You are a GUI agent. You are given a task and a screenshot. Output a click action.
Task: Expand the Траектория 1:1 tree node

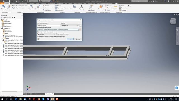(1, 27)
